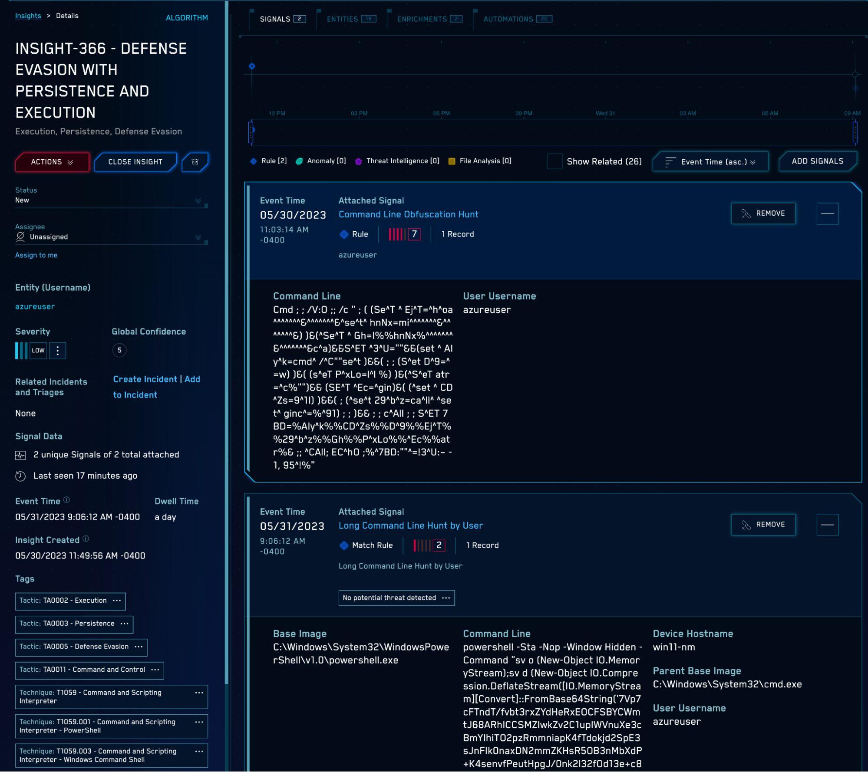Click the Event Time info icon

66,500
